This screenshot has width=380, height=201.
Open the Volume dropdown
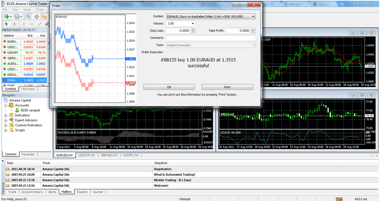click(x=193, y=24)
